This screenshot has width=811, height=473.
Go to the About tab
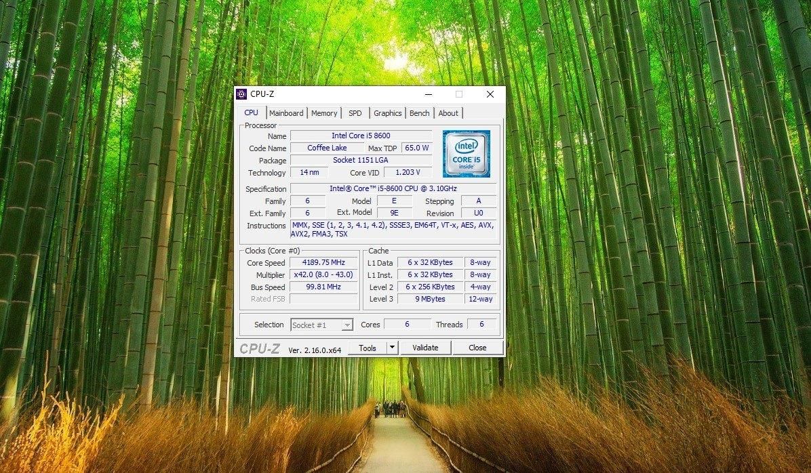coord(448,113)
